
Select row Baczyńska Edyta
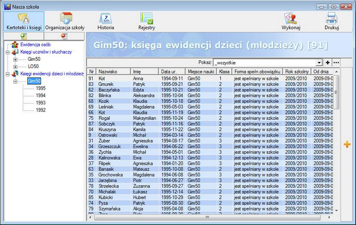point(210,90)
